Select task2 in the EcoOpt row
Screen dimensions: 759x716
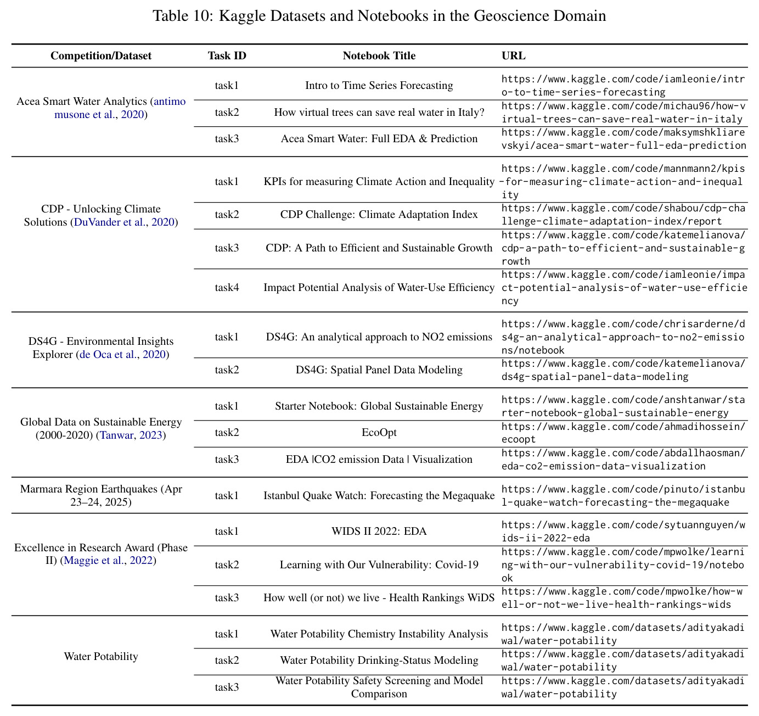click(227, 433)
